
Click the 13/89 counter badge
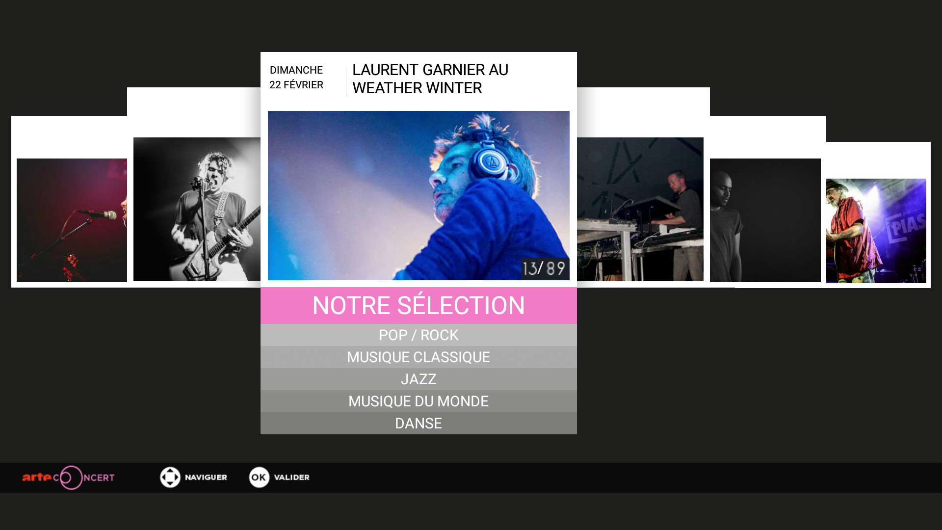pos(545,268)
